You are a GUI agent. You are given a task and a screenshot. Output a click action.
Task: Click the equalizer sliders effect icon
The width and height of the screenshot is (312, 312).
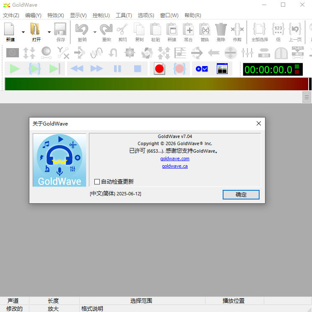247,53
